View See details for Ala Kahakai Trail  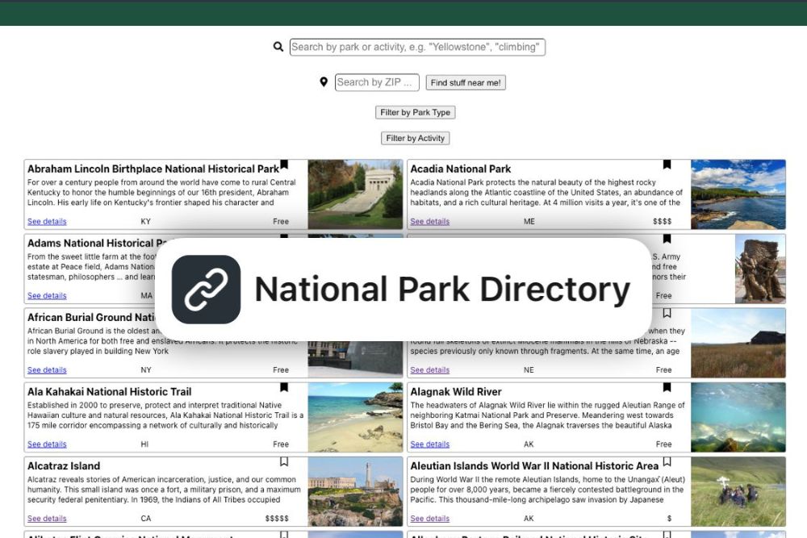(x=47, y=444)
